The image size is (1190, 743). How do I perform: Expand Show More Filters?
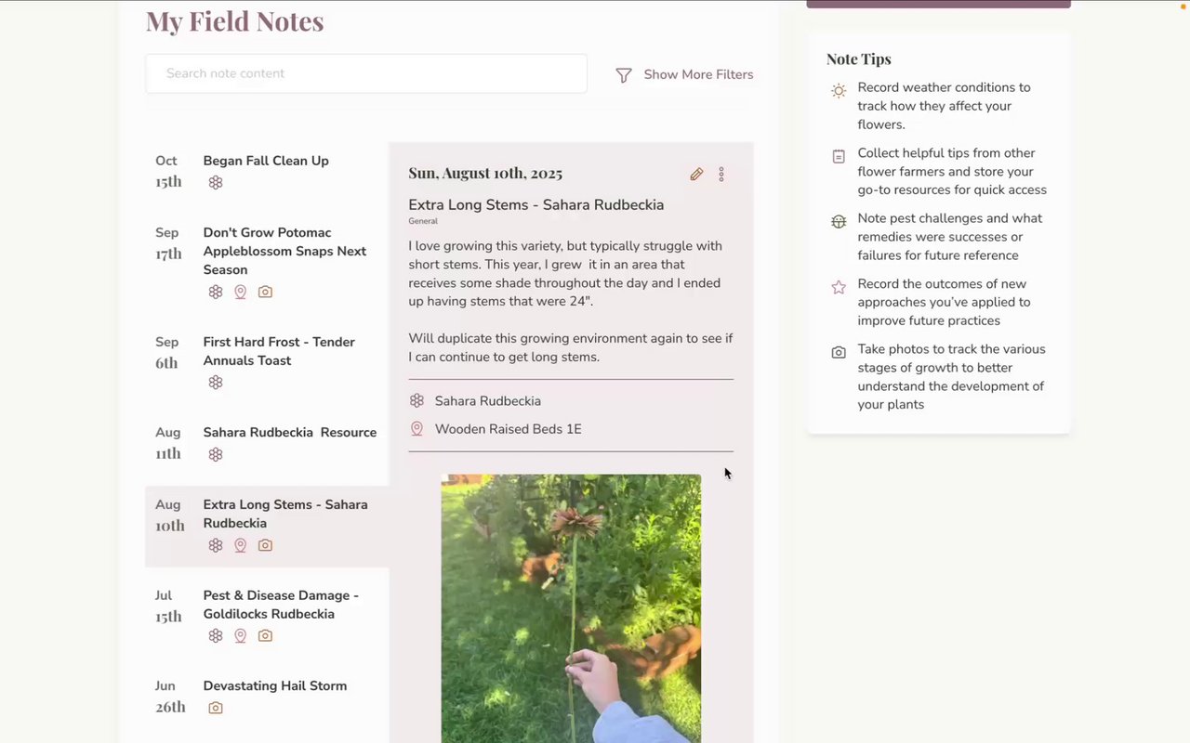pos(698,74)
